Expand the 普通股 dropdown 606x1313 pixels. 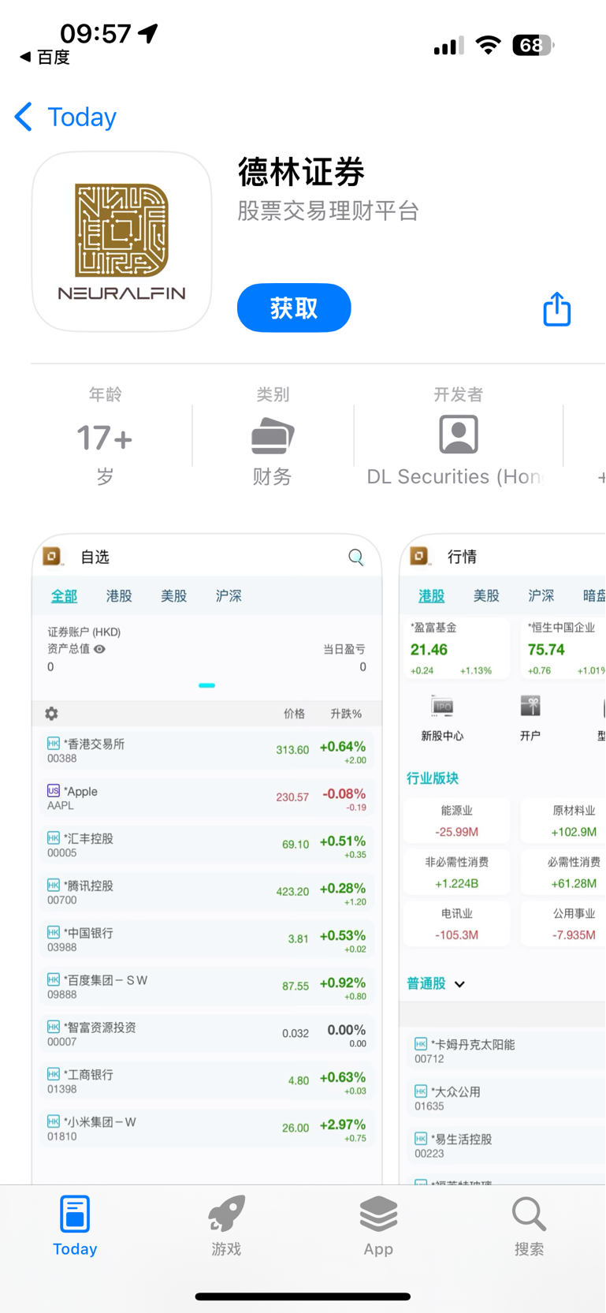tap(436, 984)
